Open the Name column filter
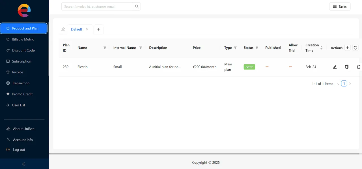This screenshot has height=169, width=362. pyautogui.click(x=105, y=48)
